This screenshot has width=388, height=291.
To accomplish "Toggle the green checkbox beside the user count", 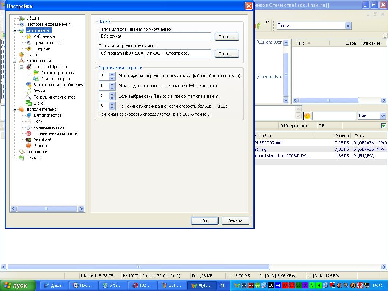I will point(383,126).
